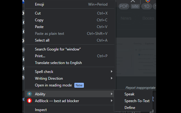Click the PDF filter chip
Screen dimensions: 181x113
coord(124,6)
